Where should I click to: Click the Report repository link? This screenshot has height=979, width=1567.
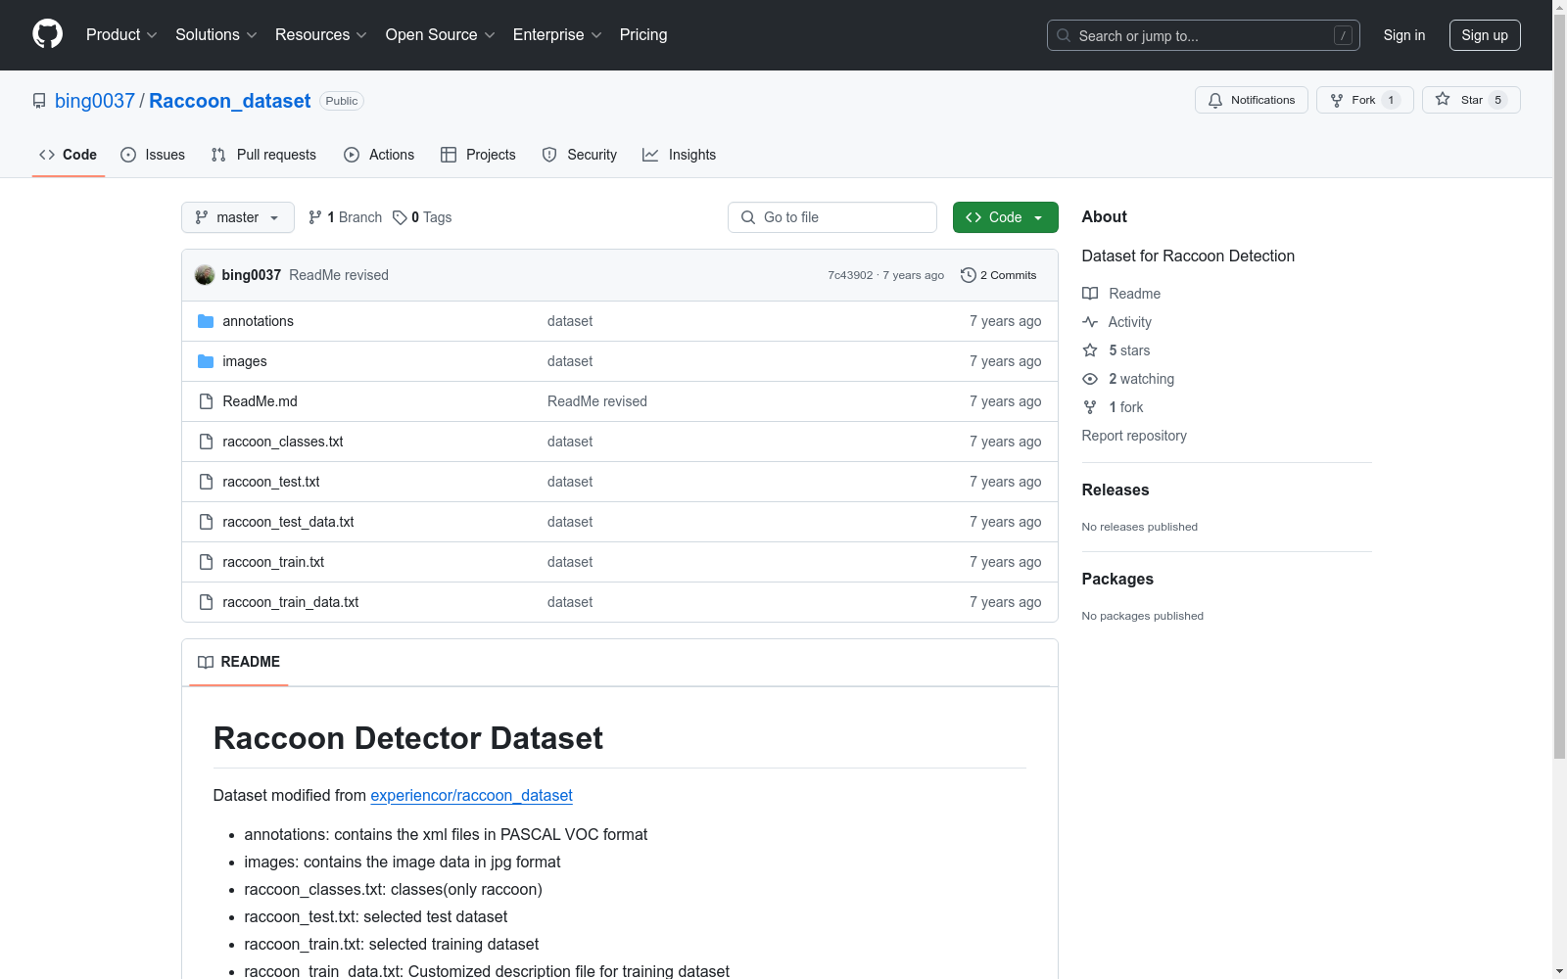click(x=1134, y=436)
